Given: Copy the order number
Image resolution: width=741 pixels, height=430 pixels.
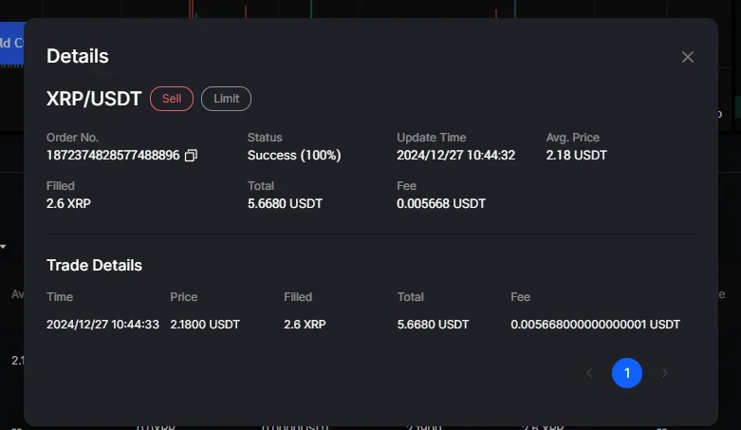Looking at the screenshot, I should tap(191, 156).
